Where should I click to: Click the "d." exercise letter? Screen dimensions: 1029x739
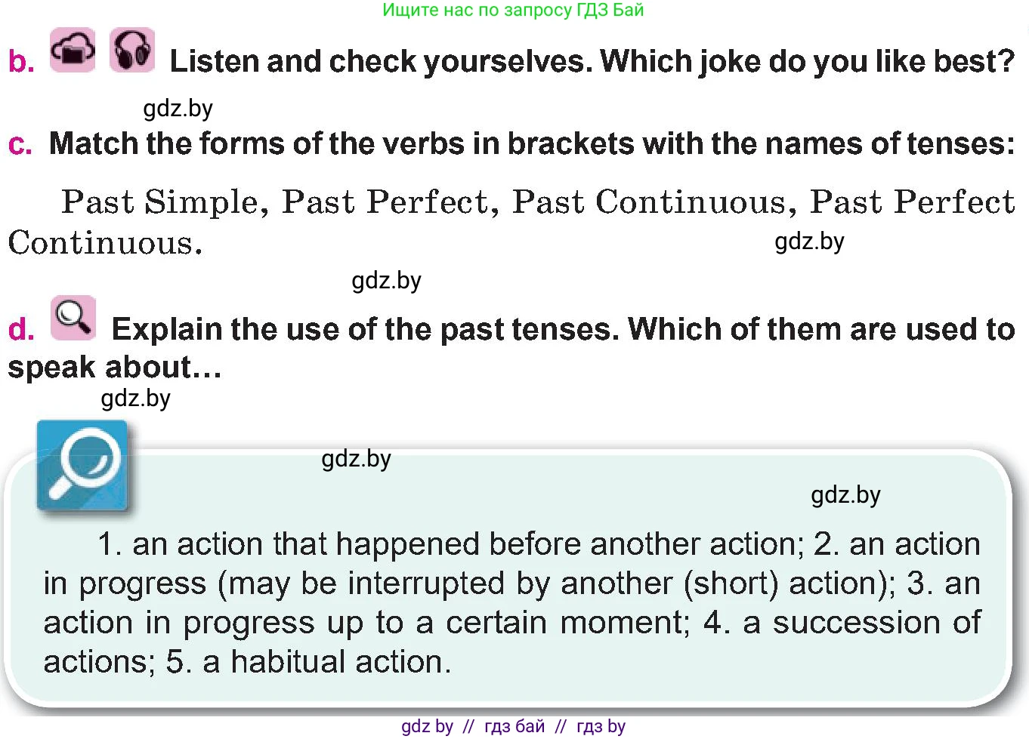[x=21, y=330]
